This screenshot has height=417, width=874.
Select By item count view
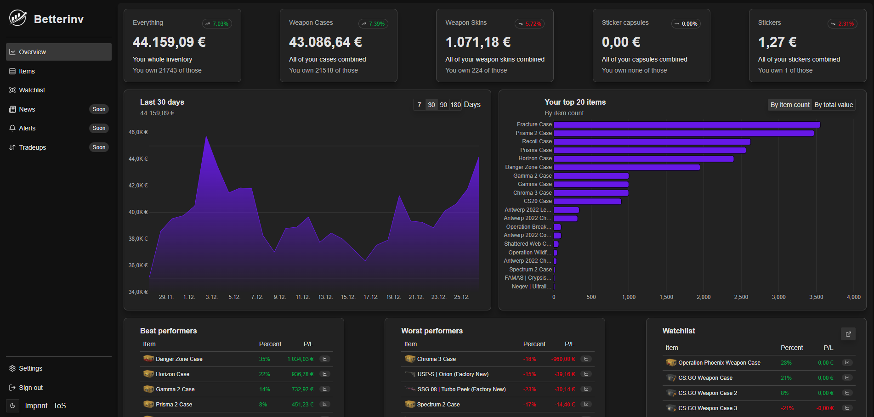(x=789, y=105)
